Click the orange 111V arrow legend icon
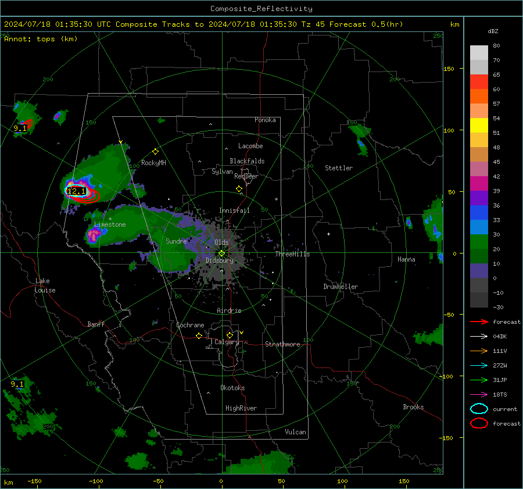The width and height of the screenshot is (523, 489). pos(479,351)
